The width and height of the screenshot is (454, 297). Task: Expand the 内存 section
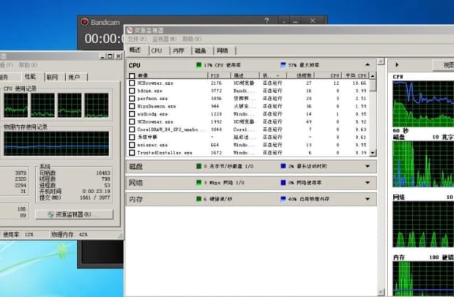367,199
